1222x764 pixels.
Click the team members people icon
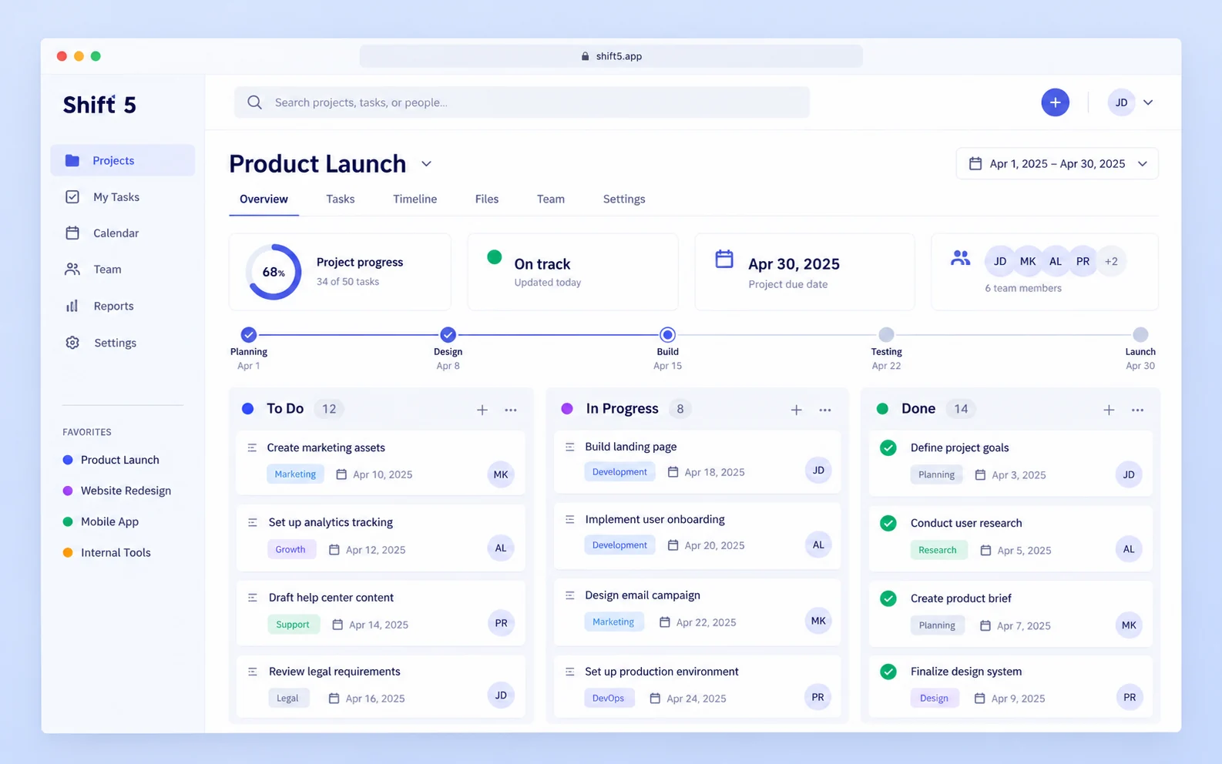coord(960,258)
